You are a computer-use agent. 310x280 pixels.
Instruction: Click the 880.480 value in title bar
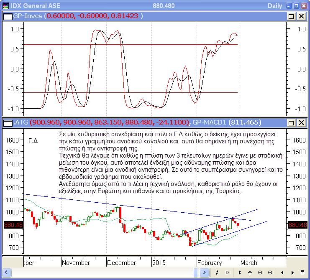click(164, 6)
